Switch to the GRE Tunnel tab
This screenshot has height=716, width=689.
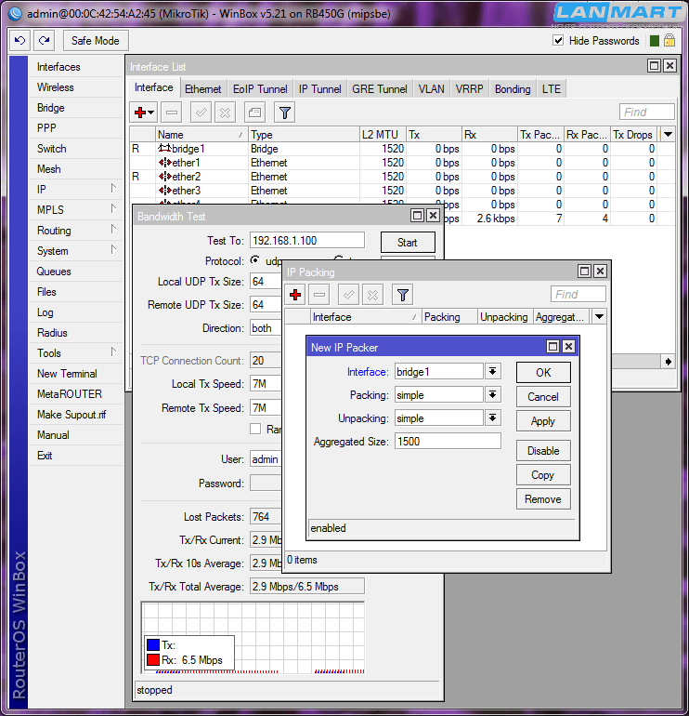click(380, 89)
